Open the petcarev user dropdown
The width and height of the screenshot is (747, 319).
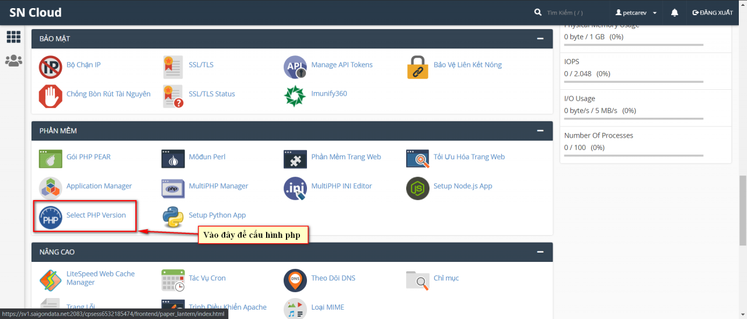pyautogui.click(x=636, y=12)
